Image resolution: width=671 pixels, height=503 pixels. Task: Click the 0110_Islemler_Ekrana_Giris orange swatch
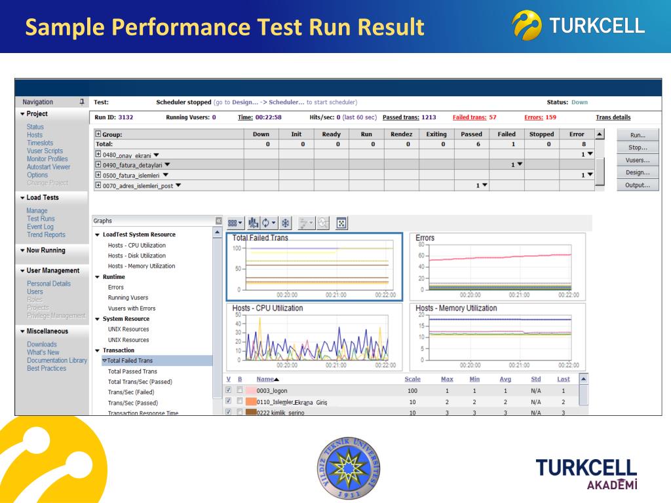tap(251, 401)
